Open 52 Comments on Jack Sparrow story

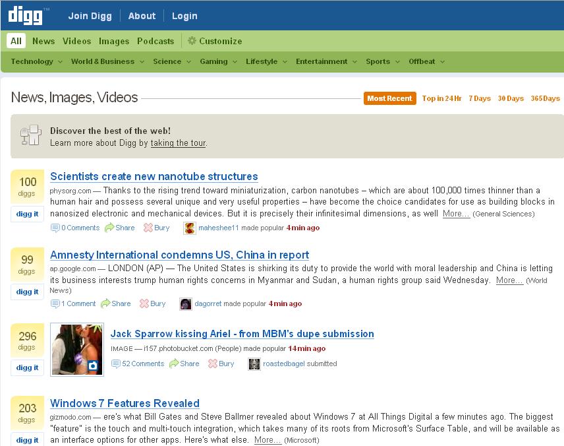[x=143, y=364]
